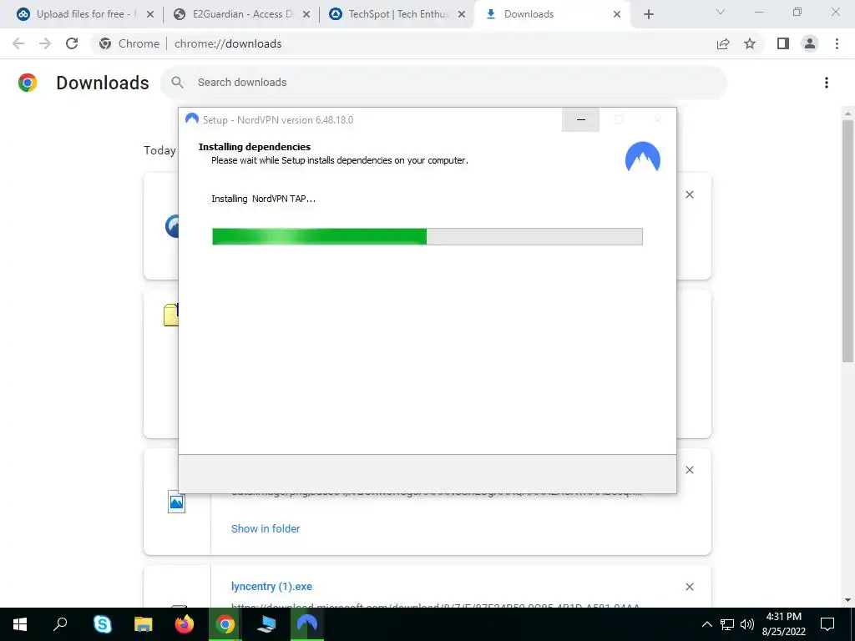Click the NordVPN icon in setup title bar
Screen dimensions: 855x641
[191, 119]
